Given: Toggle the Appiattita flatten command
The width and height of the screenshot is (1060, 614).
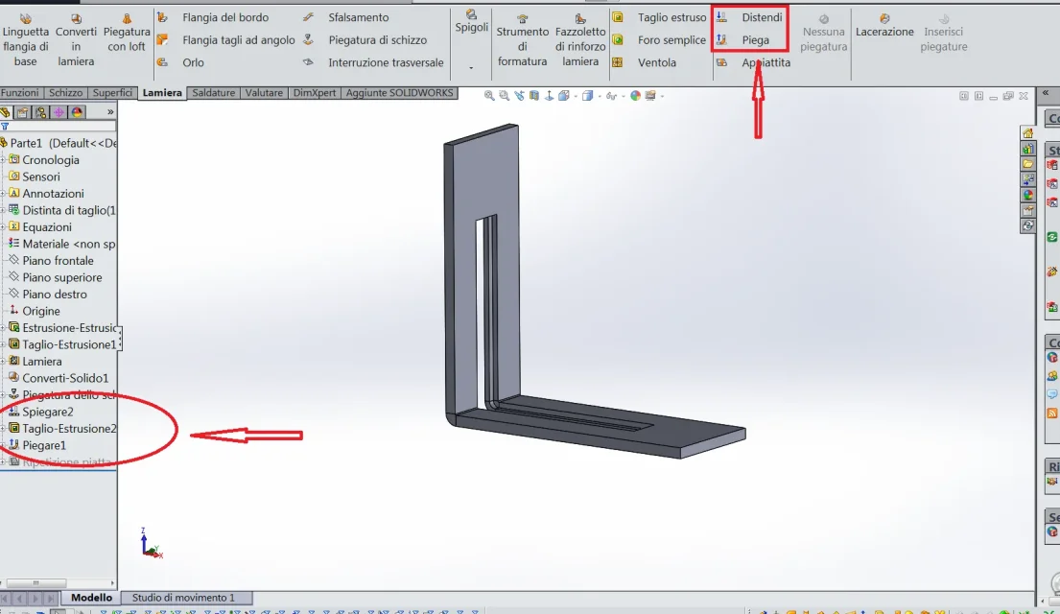Looking at the screenshot, I should [x=753, y=62].
